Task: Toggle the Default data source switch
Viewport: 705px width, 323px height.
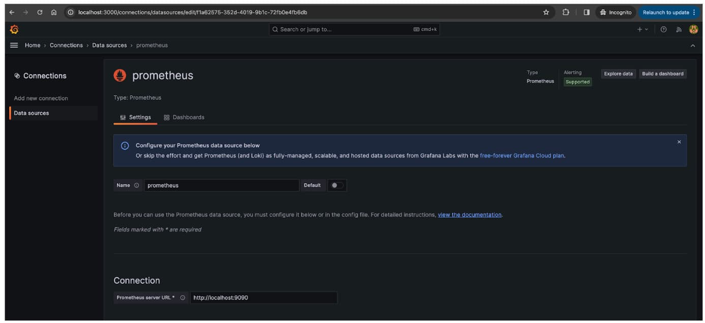Action: (x=336, y=186)
